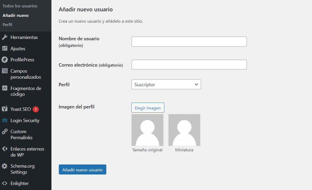Open the Perfil role dropdown showing Suscriptor
This screenshot has height=190, width=312.
pyautogui.click(x=166, y=84)
